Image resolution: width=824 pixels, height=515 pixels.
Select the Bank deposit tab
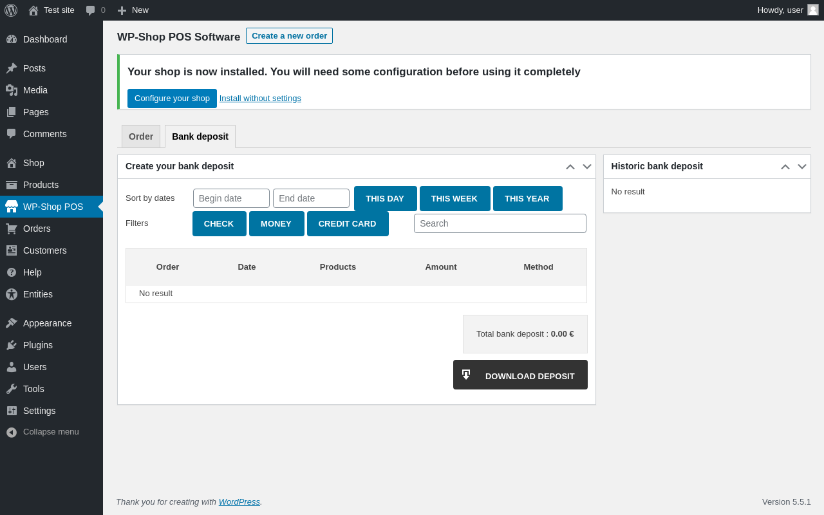[200, 136]
